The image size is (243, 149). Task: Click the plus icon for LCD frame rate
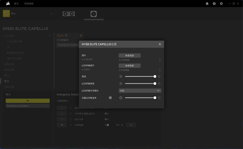click(x=159, y=98)
